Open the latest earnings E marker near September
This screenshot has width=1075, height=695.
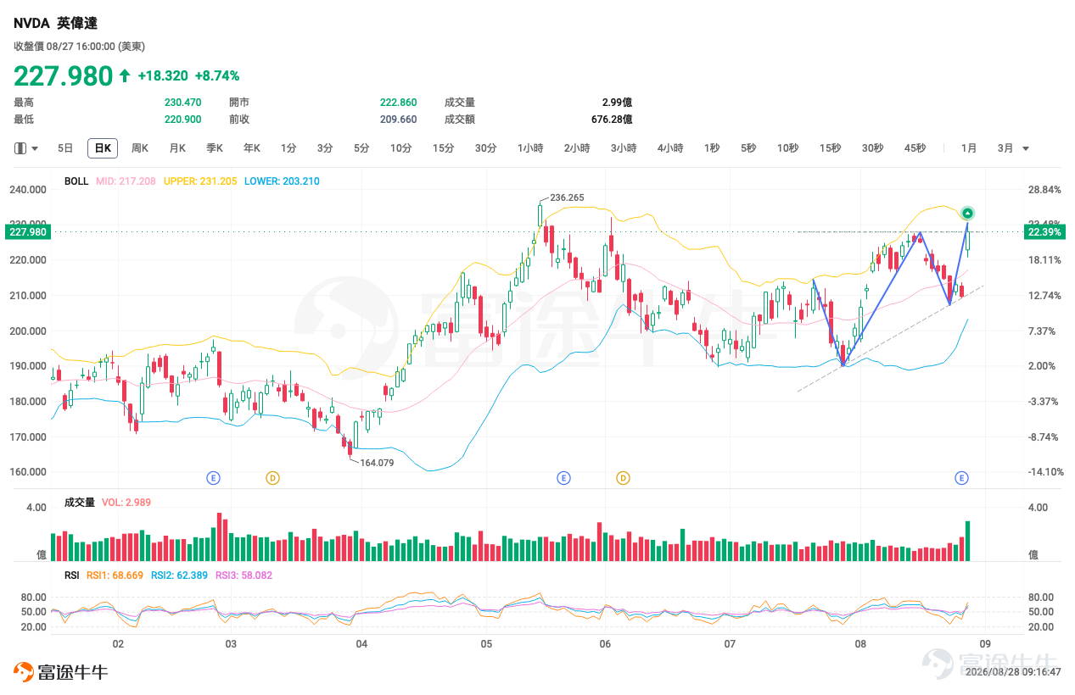click(962, 478)
